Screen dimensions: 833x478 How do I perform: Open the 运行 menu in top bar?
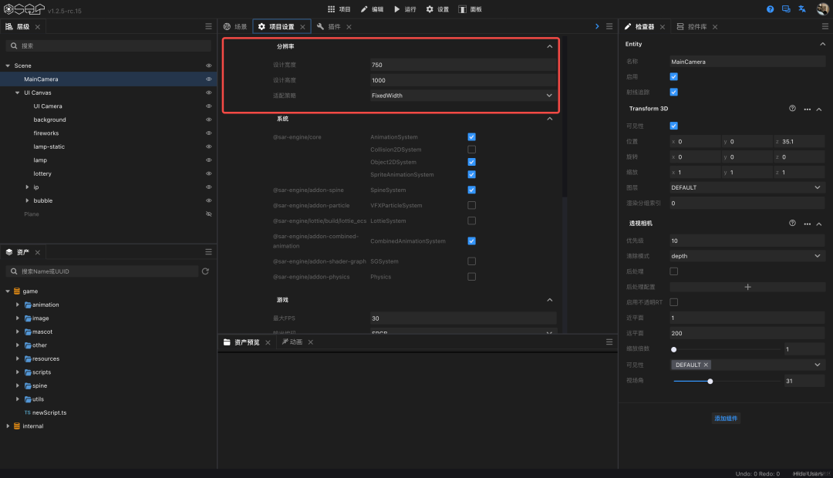pos(405,9)
